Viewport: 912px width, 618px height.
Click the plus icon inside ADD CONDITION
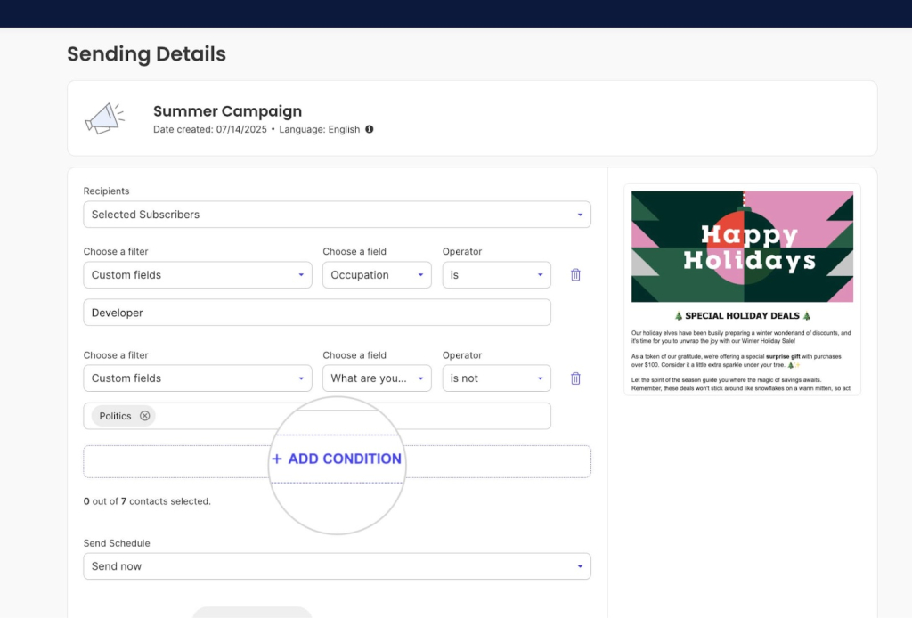coord(277,459)
